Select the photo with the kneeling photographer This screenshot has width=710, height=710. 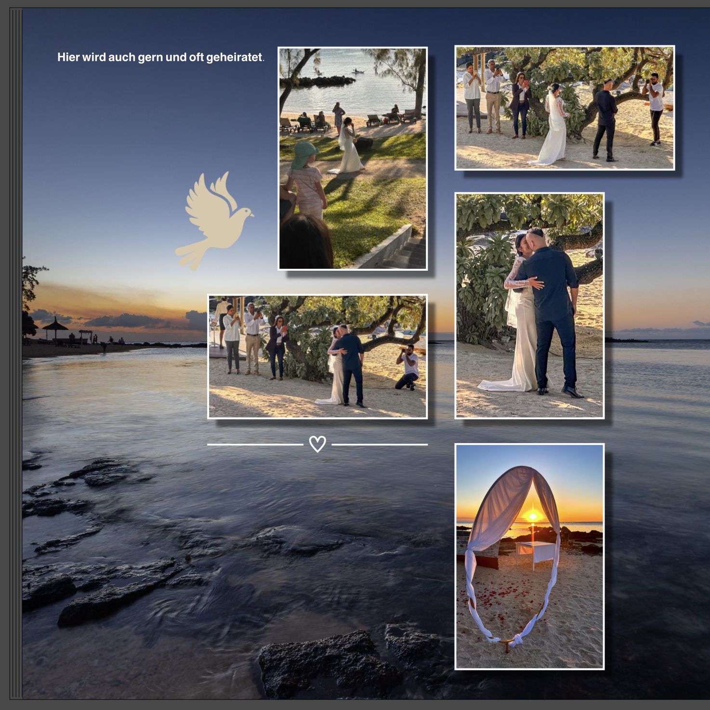coord(317,357)
